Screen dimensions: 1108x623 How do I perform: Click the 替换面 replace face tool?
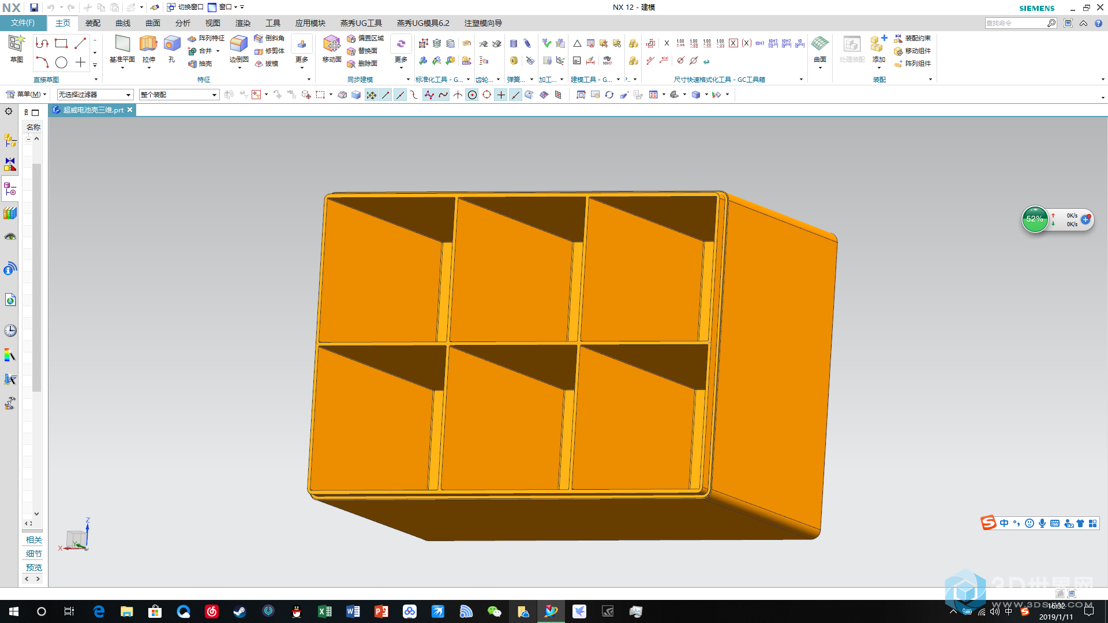(362, 51)
